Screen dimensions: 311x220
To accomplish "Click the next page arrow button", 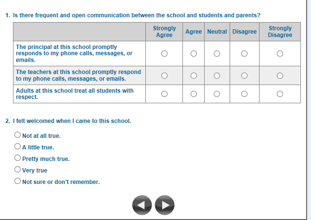I will tap(165, 205).
